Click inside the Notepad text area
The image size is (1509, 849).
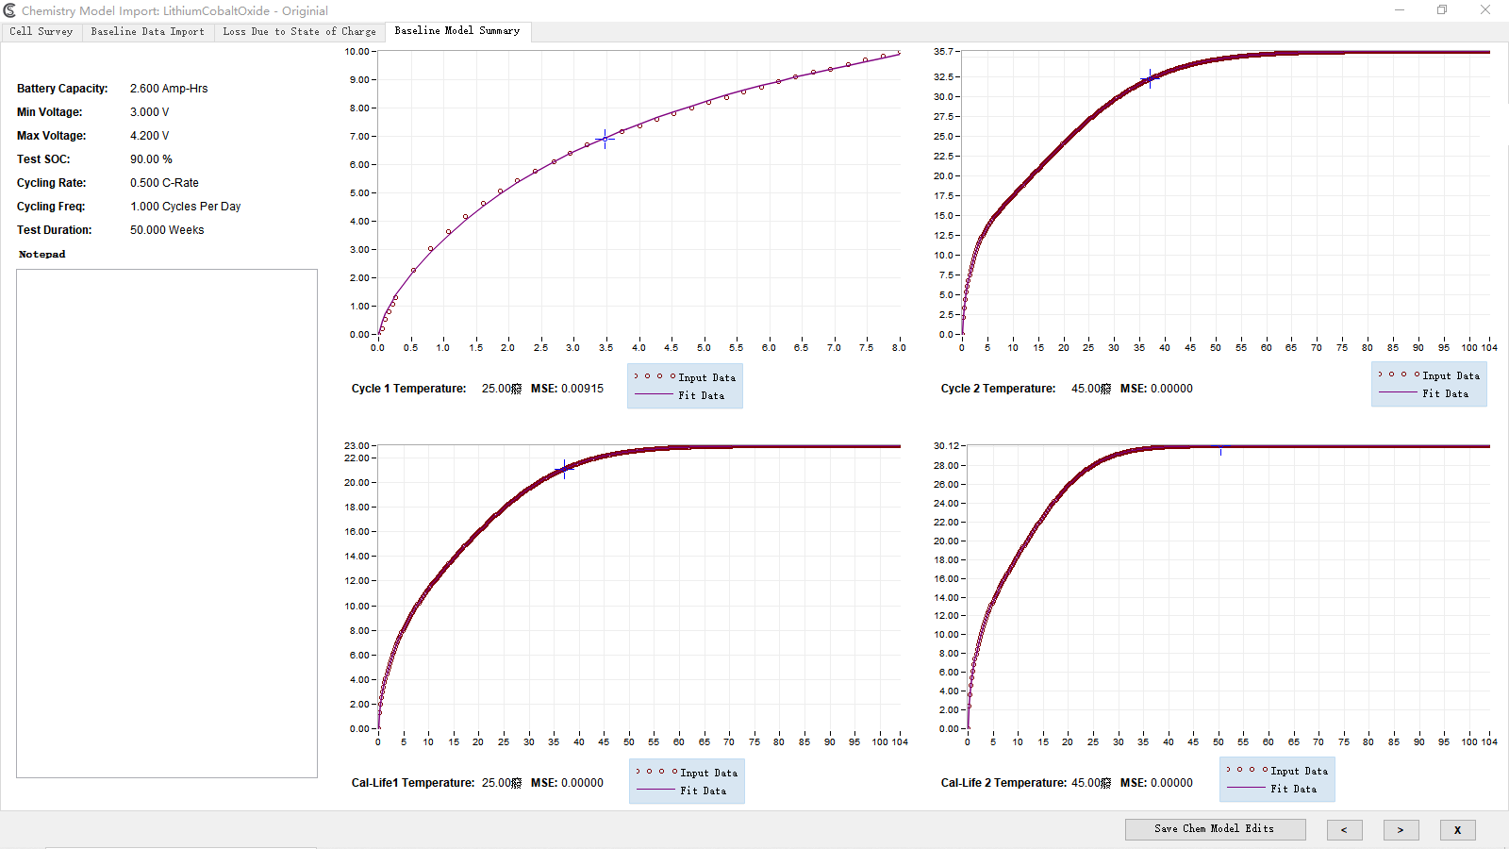click(167, 524)
